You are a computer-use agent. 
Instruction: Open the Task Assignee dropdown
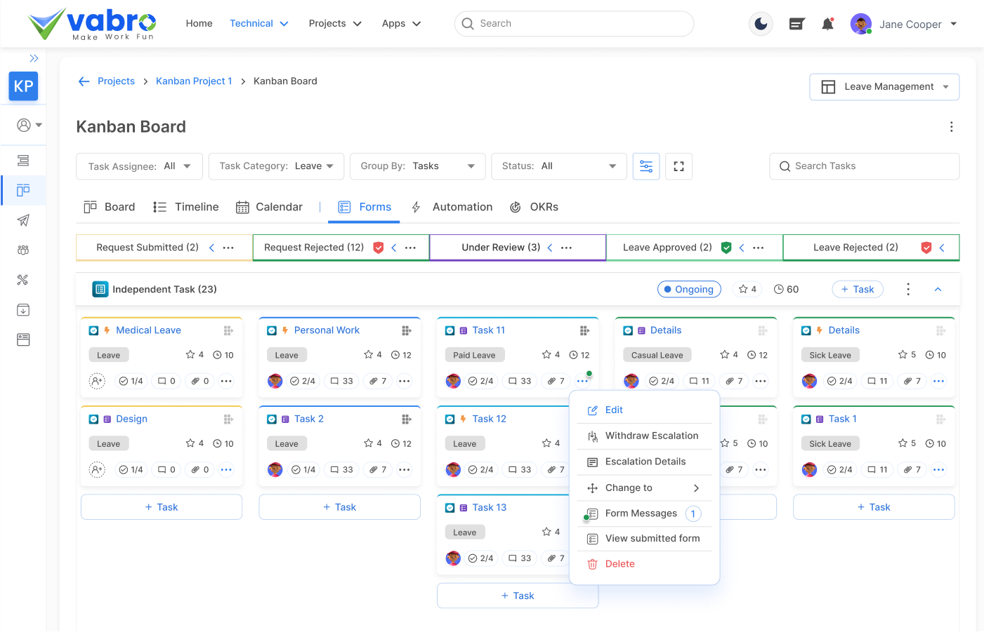point(139,166)
